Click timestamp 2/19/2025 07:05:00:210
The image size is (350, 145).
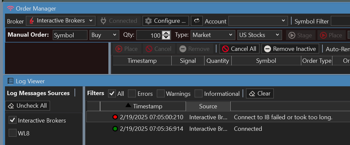point(151,117)
